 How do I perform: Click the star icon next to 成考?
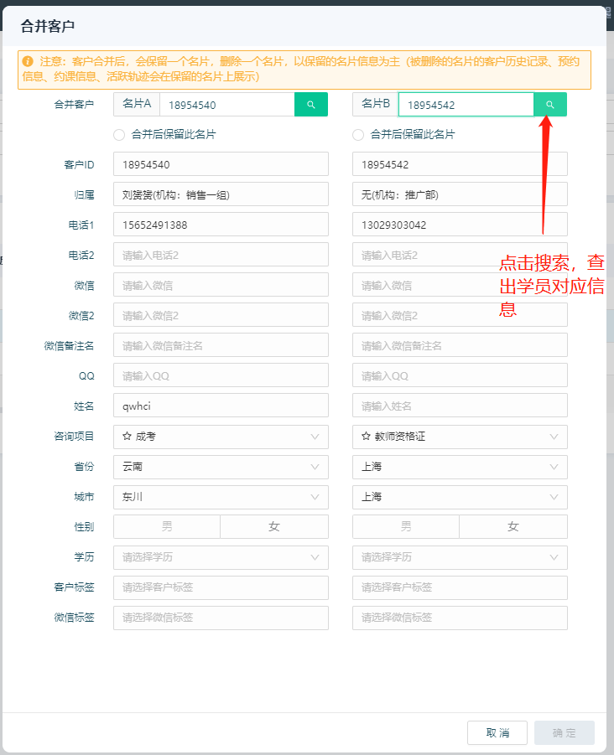click(x=127, y=437)
